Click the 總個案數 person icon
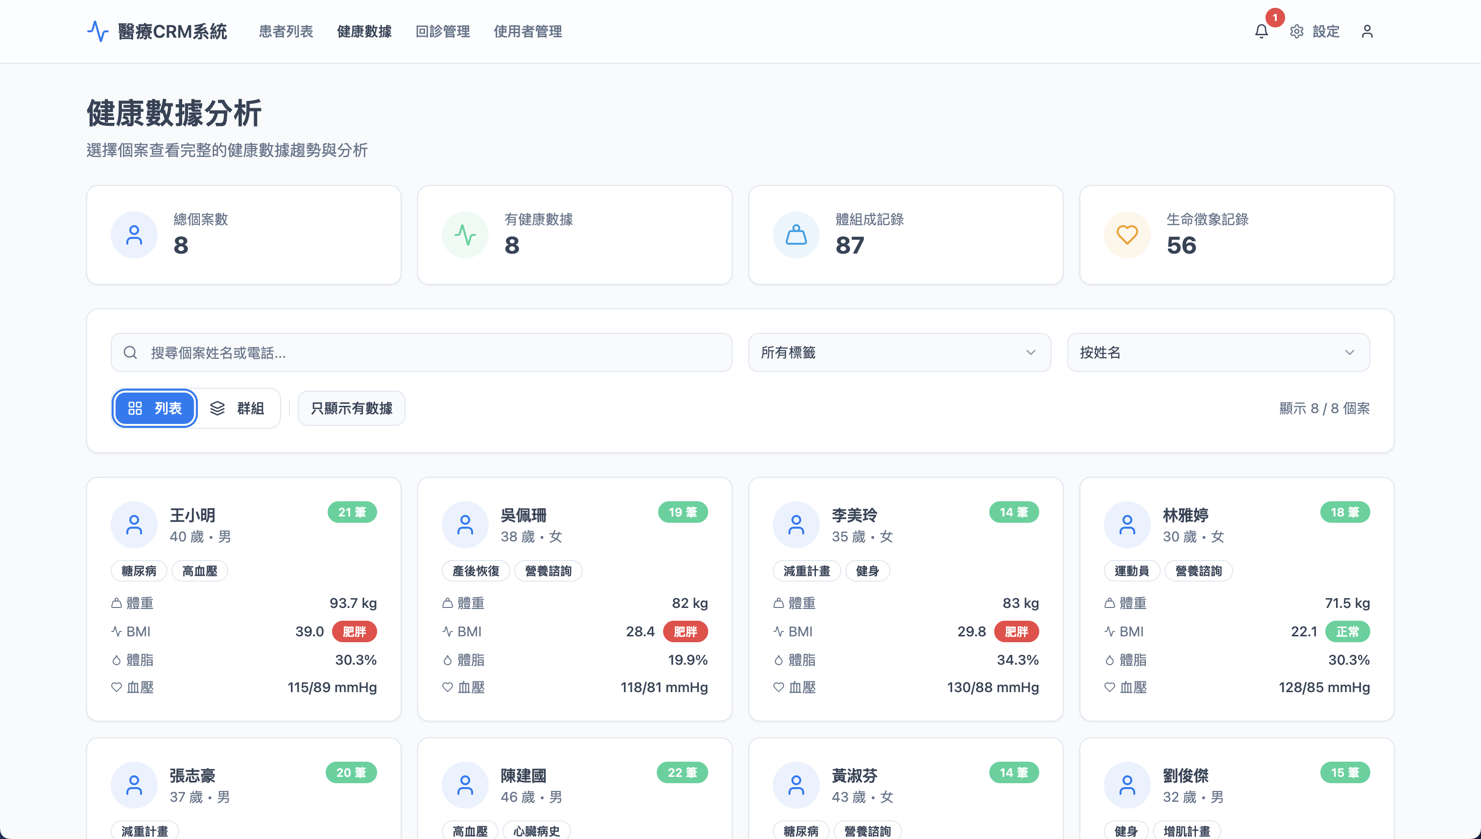 pos(134,234)
